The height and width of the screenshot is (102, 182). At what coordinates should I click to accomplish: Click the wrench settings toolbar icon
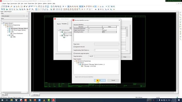pos(11,7)
